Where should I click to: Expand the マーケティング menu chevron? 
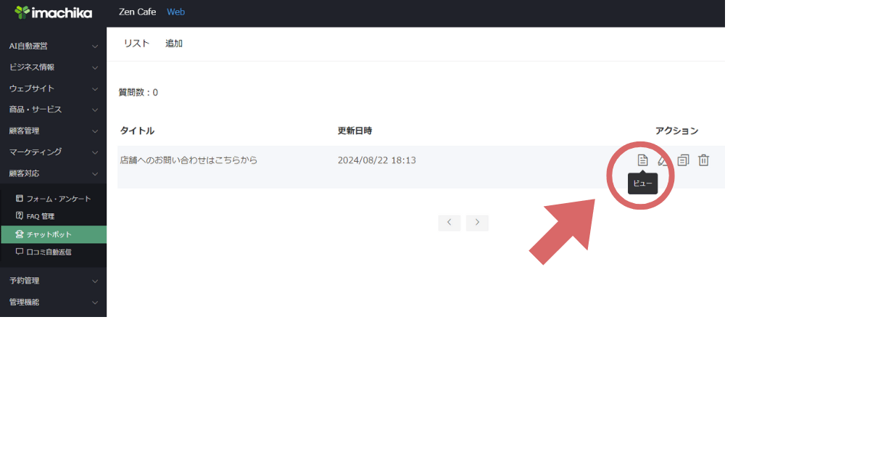[95, 152]
